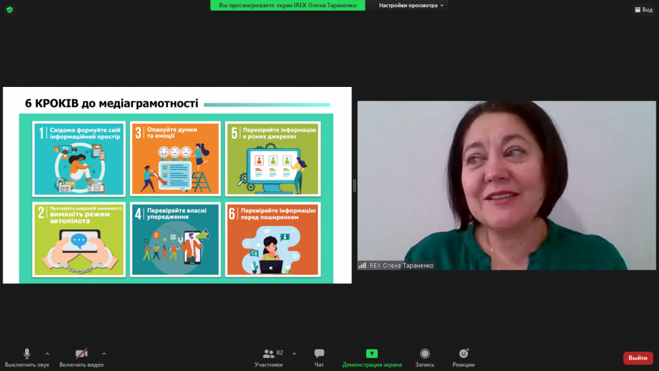Expand audio options arrow beside microphone
Image resolution: width=659 pixels, height=371 pixels.
click(47, 354)
